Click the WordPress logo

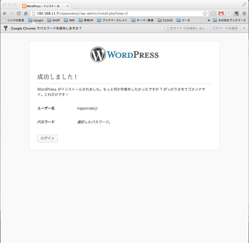click(124, 54)
